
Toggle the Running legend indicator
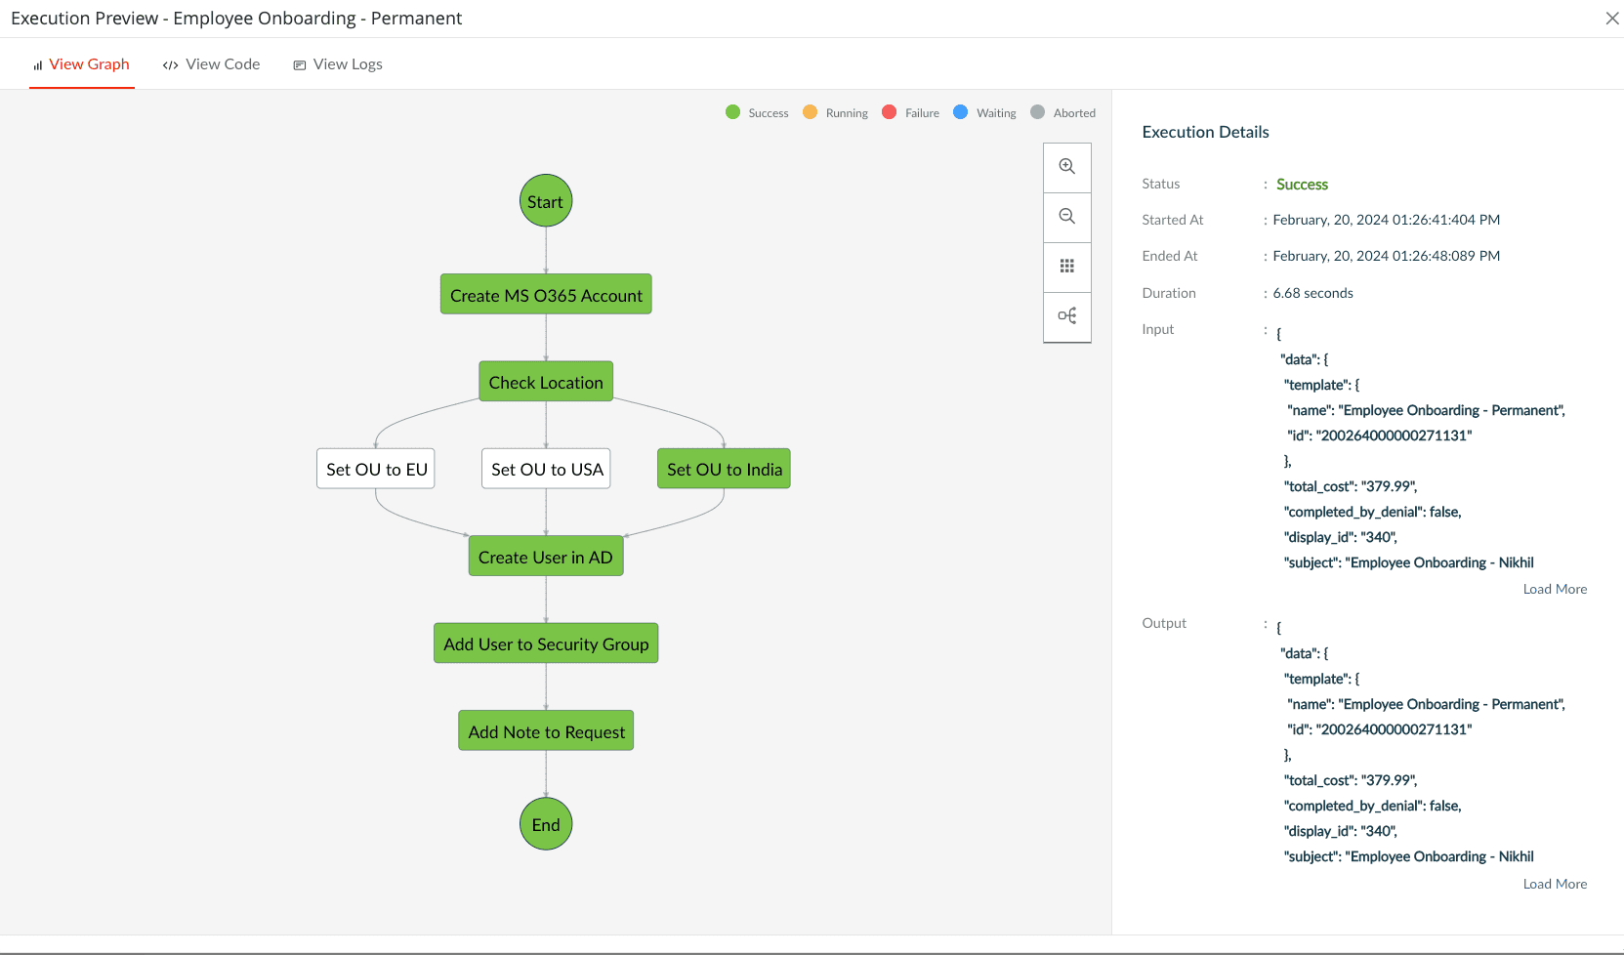coord(809,112)
